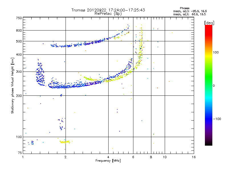Click the y-axis '750' tick label
This screenshot has width=228, height=171.
tap(19, 18)
